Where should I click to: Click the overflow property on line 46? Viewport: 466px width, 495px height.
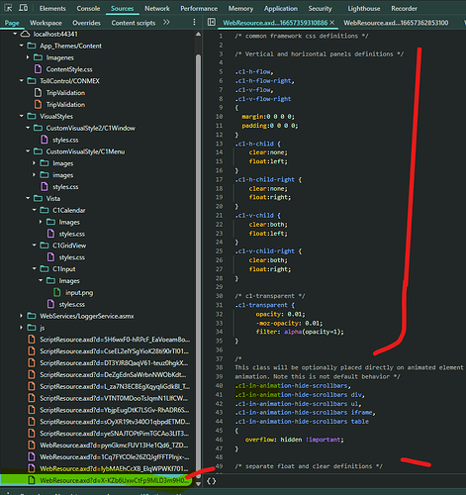pos(259,440)
